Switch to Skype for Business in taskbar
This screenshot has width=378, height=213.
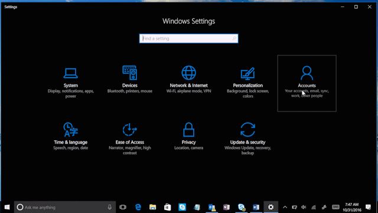242,207
